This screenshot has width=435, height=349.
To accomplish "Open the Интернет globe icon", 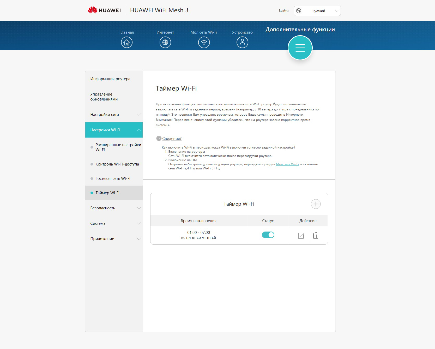I will pyautogui.click(x=165, y=42).
